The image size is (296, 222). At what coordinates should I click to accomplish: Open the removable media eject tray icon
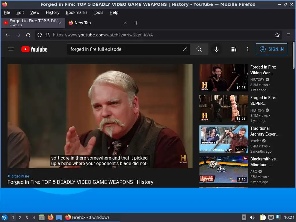tap(244, 217)
